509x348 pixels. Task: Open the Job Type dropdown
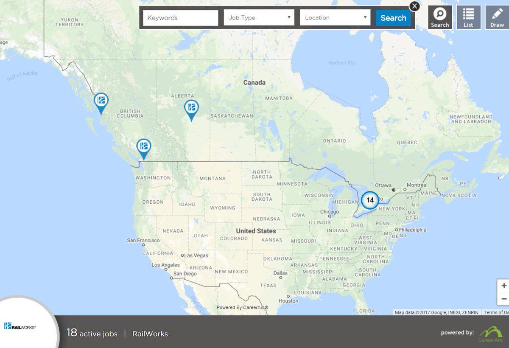(259, 18)
